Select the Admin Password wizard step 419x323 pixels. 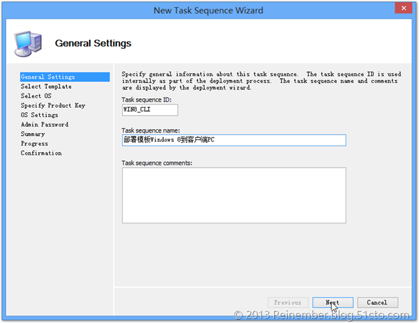click(44, 124)
